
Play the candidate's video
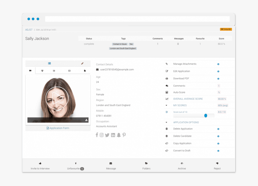pyautogui.click(x=57, y=97)
